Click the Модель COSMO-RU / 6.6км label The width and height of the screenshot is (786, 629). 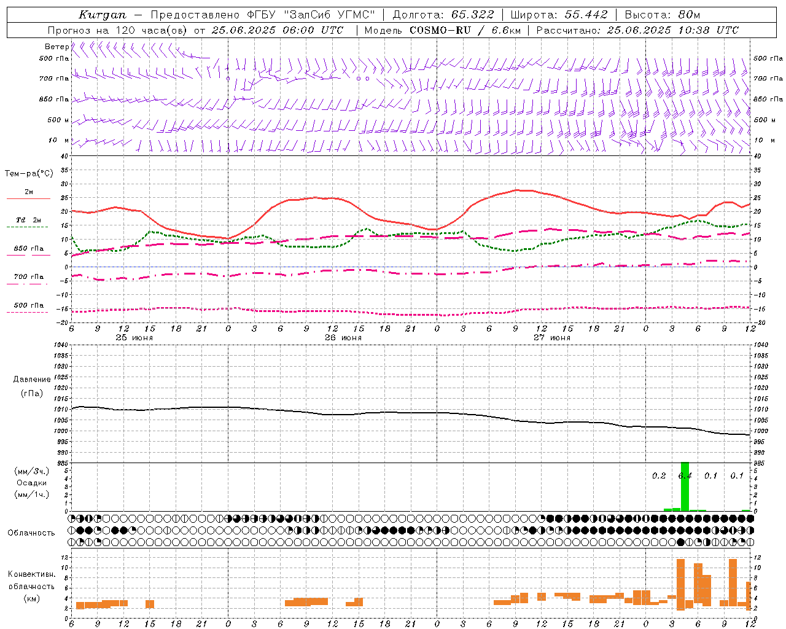tap(443, 30)
